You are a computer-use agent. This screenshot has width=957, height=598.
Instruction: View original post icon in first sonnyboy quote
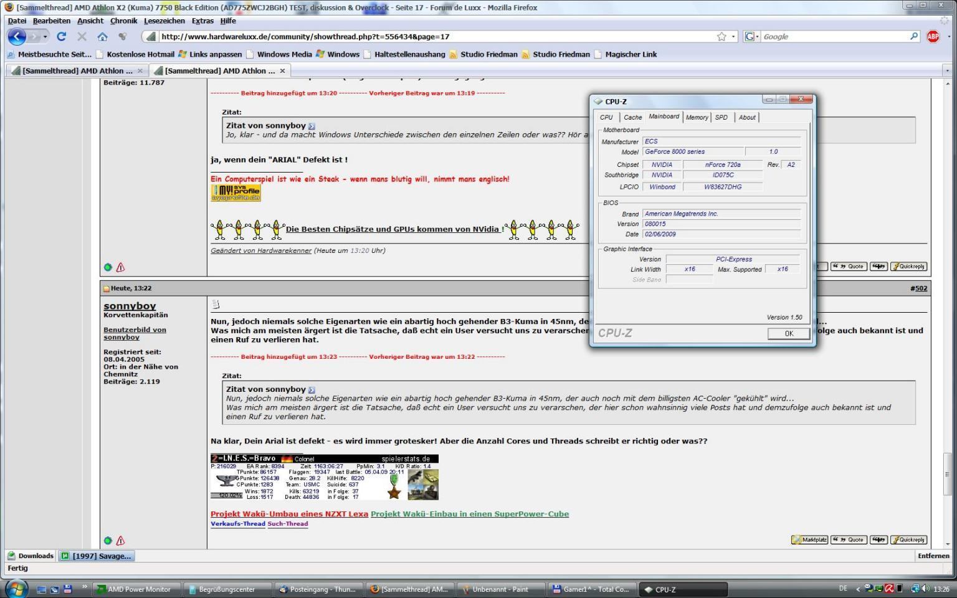(312, 126)
